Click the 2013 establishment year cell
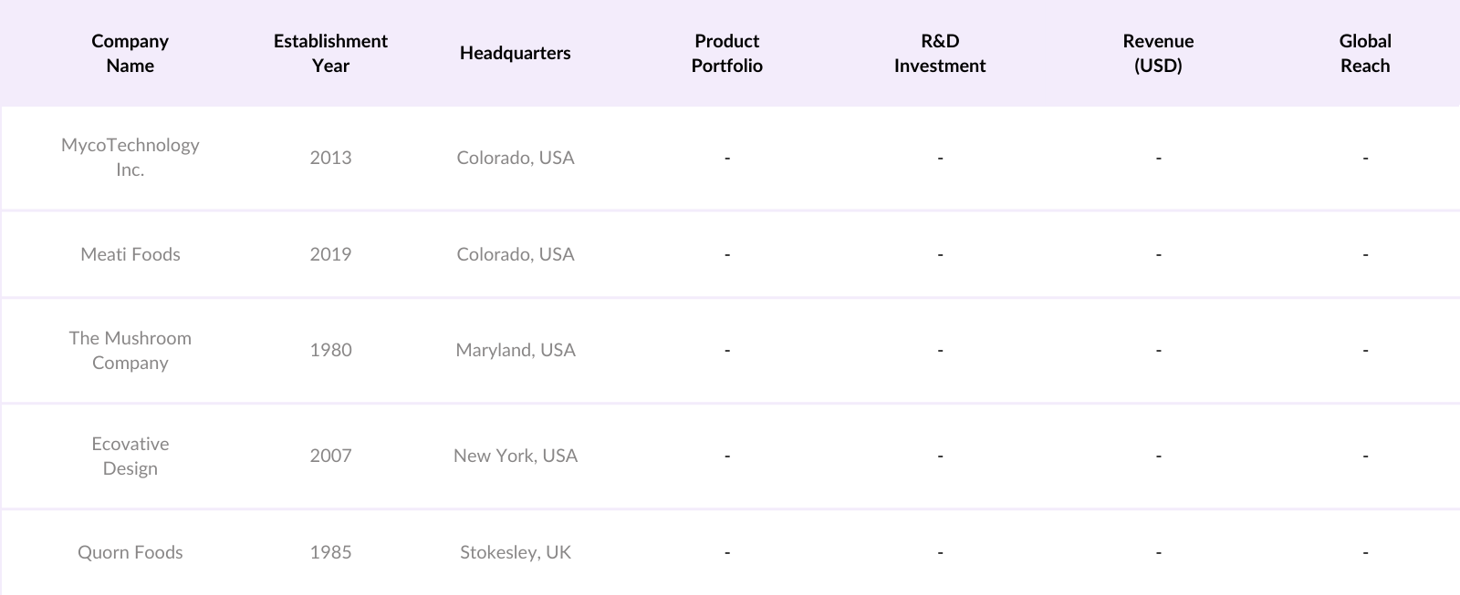The height and width of the screenshot is (595, 1460). [330, 158]
